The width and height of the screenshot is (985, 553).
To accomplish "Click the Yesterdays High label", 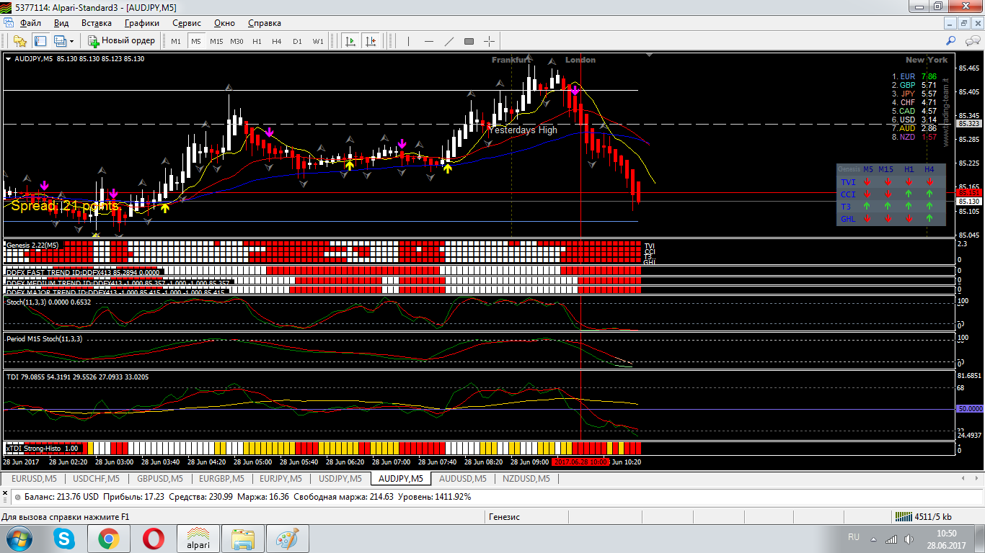I will (523, 130).
